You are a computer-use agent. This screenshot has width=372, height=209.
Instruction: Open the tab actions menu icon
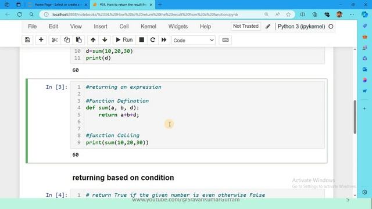click(19, 5)
